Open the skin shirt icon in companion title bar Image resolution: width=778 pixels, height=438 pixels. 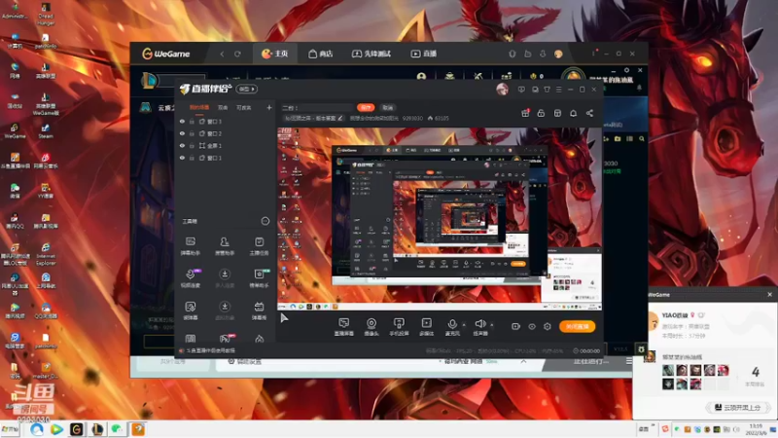pyautogui.click(x=547, y=90)
